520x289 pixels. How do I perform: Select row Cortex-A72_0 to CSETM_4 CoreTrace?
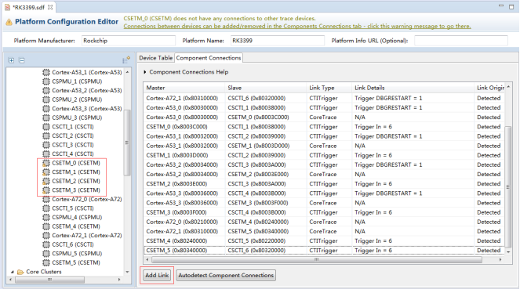(325, 222)
